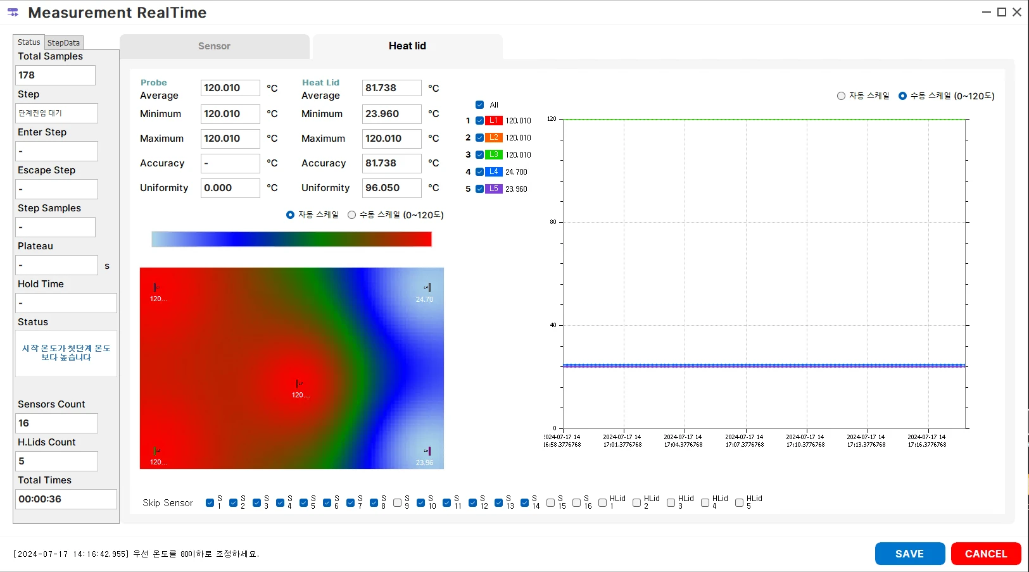
Task: Toggle the All lids checkbox
Action: click(479, 105)
